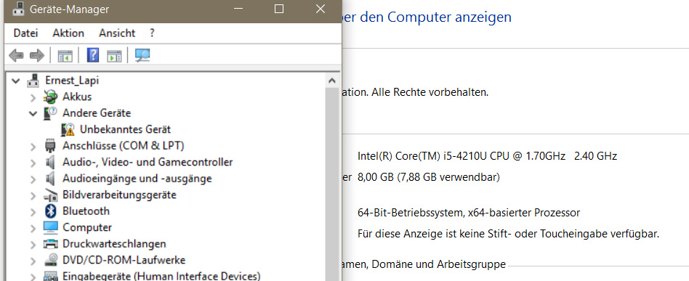Open the Aktion menu
689x281 pixels.
(68, 33)
